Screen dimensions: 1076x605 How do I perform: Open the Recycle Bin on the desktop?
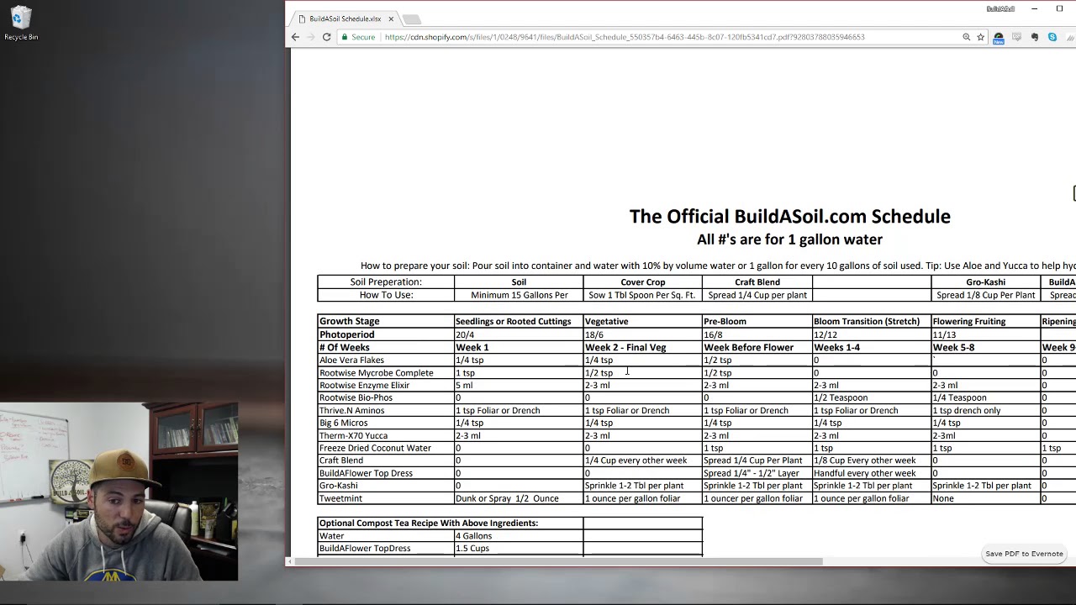click(x=21, y=24)
